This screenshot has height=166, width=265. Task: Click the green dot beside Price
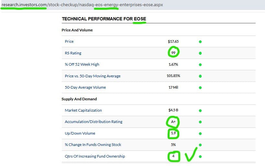pos(200,42)
